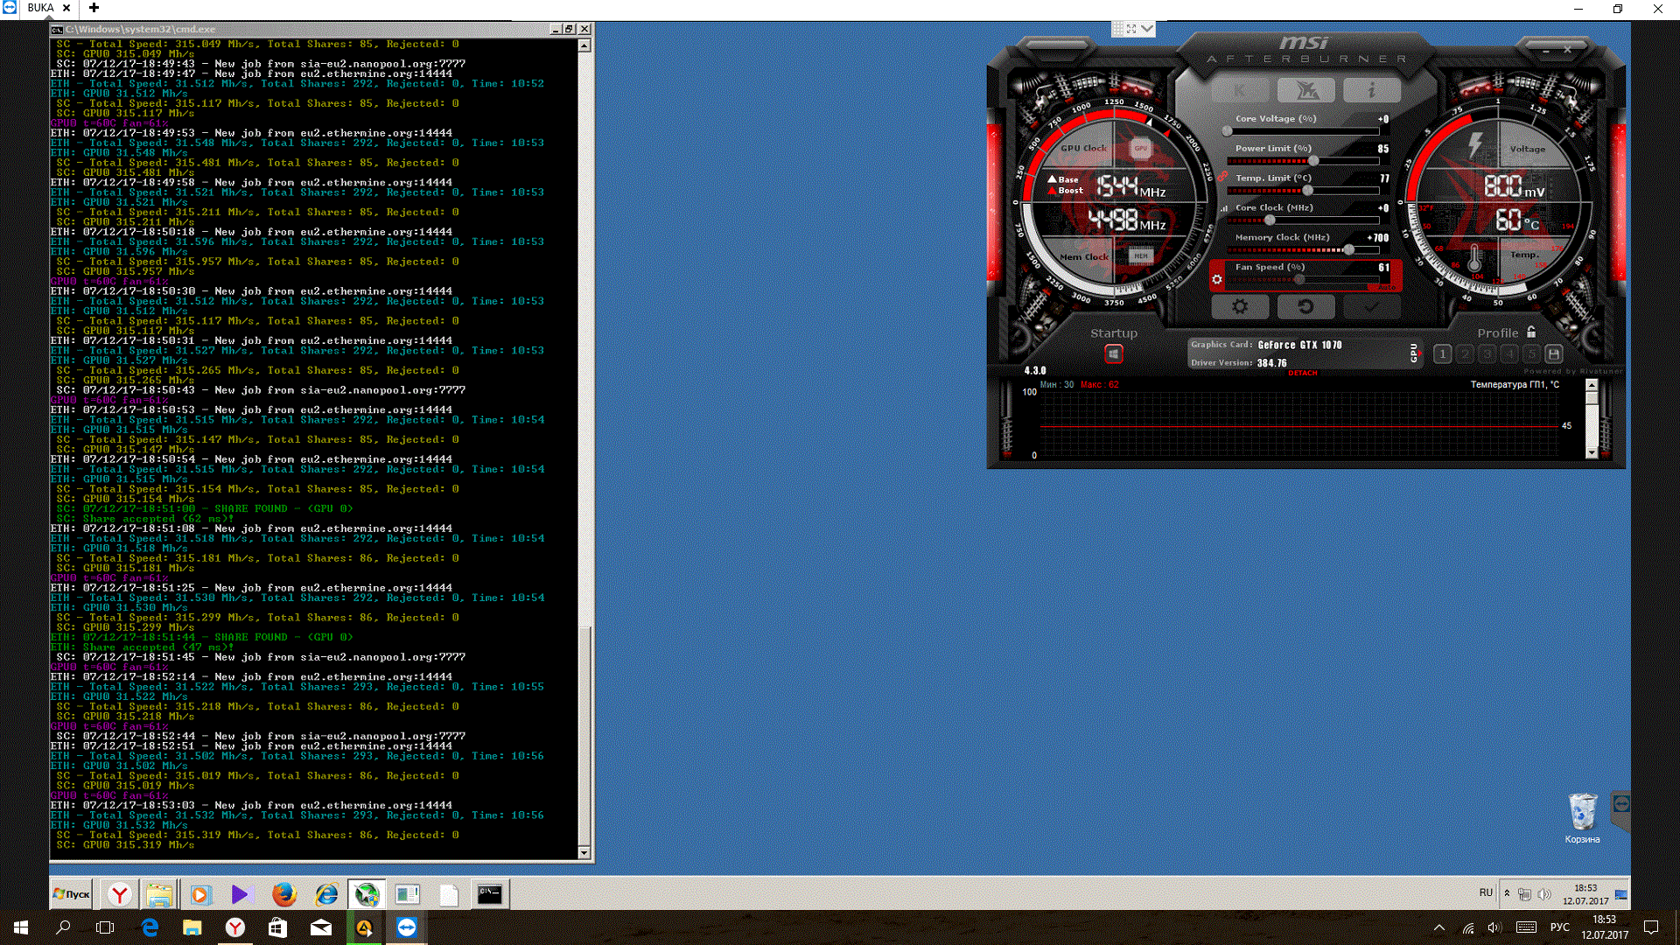Open the Afterburner information i button
This screenshot has width=1680, height=945.
[1372, 89]
